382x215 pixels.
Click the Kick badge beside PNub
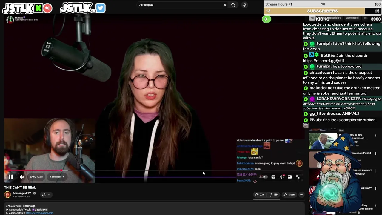(x=306, y=120)
